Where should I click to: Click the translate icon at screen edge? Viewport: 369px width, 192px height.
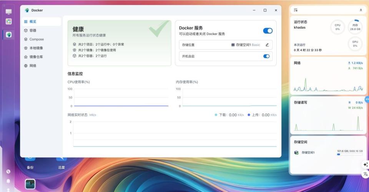365,174
